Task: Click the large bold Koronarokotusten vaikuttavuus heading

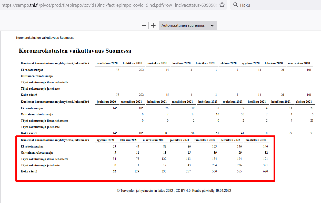Action: pos(75,51)
